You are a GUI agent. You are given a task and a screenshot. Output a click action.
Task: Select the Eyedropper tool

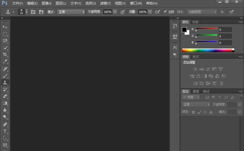pos(5,62)
